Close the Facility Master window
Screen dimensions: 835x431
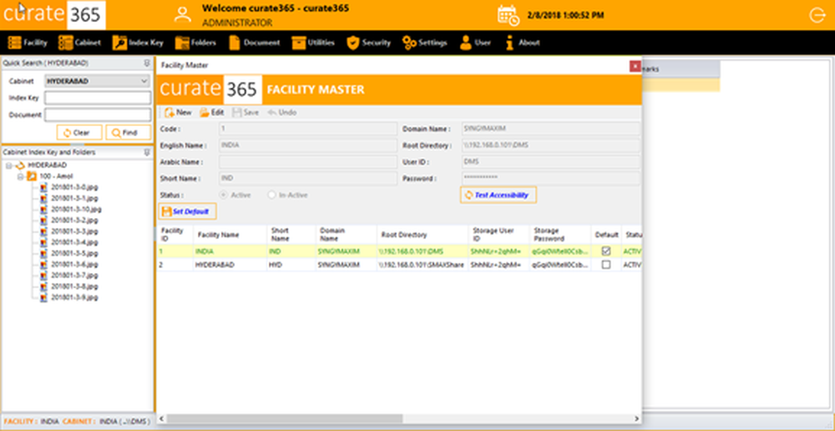[x=635, y=66]
